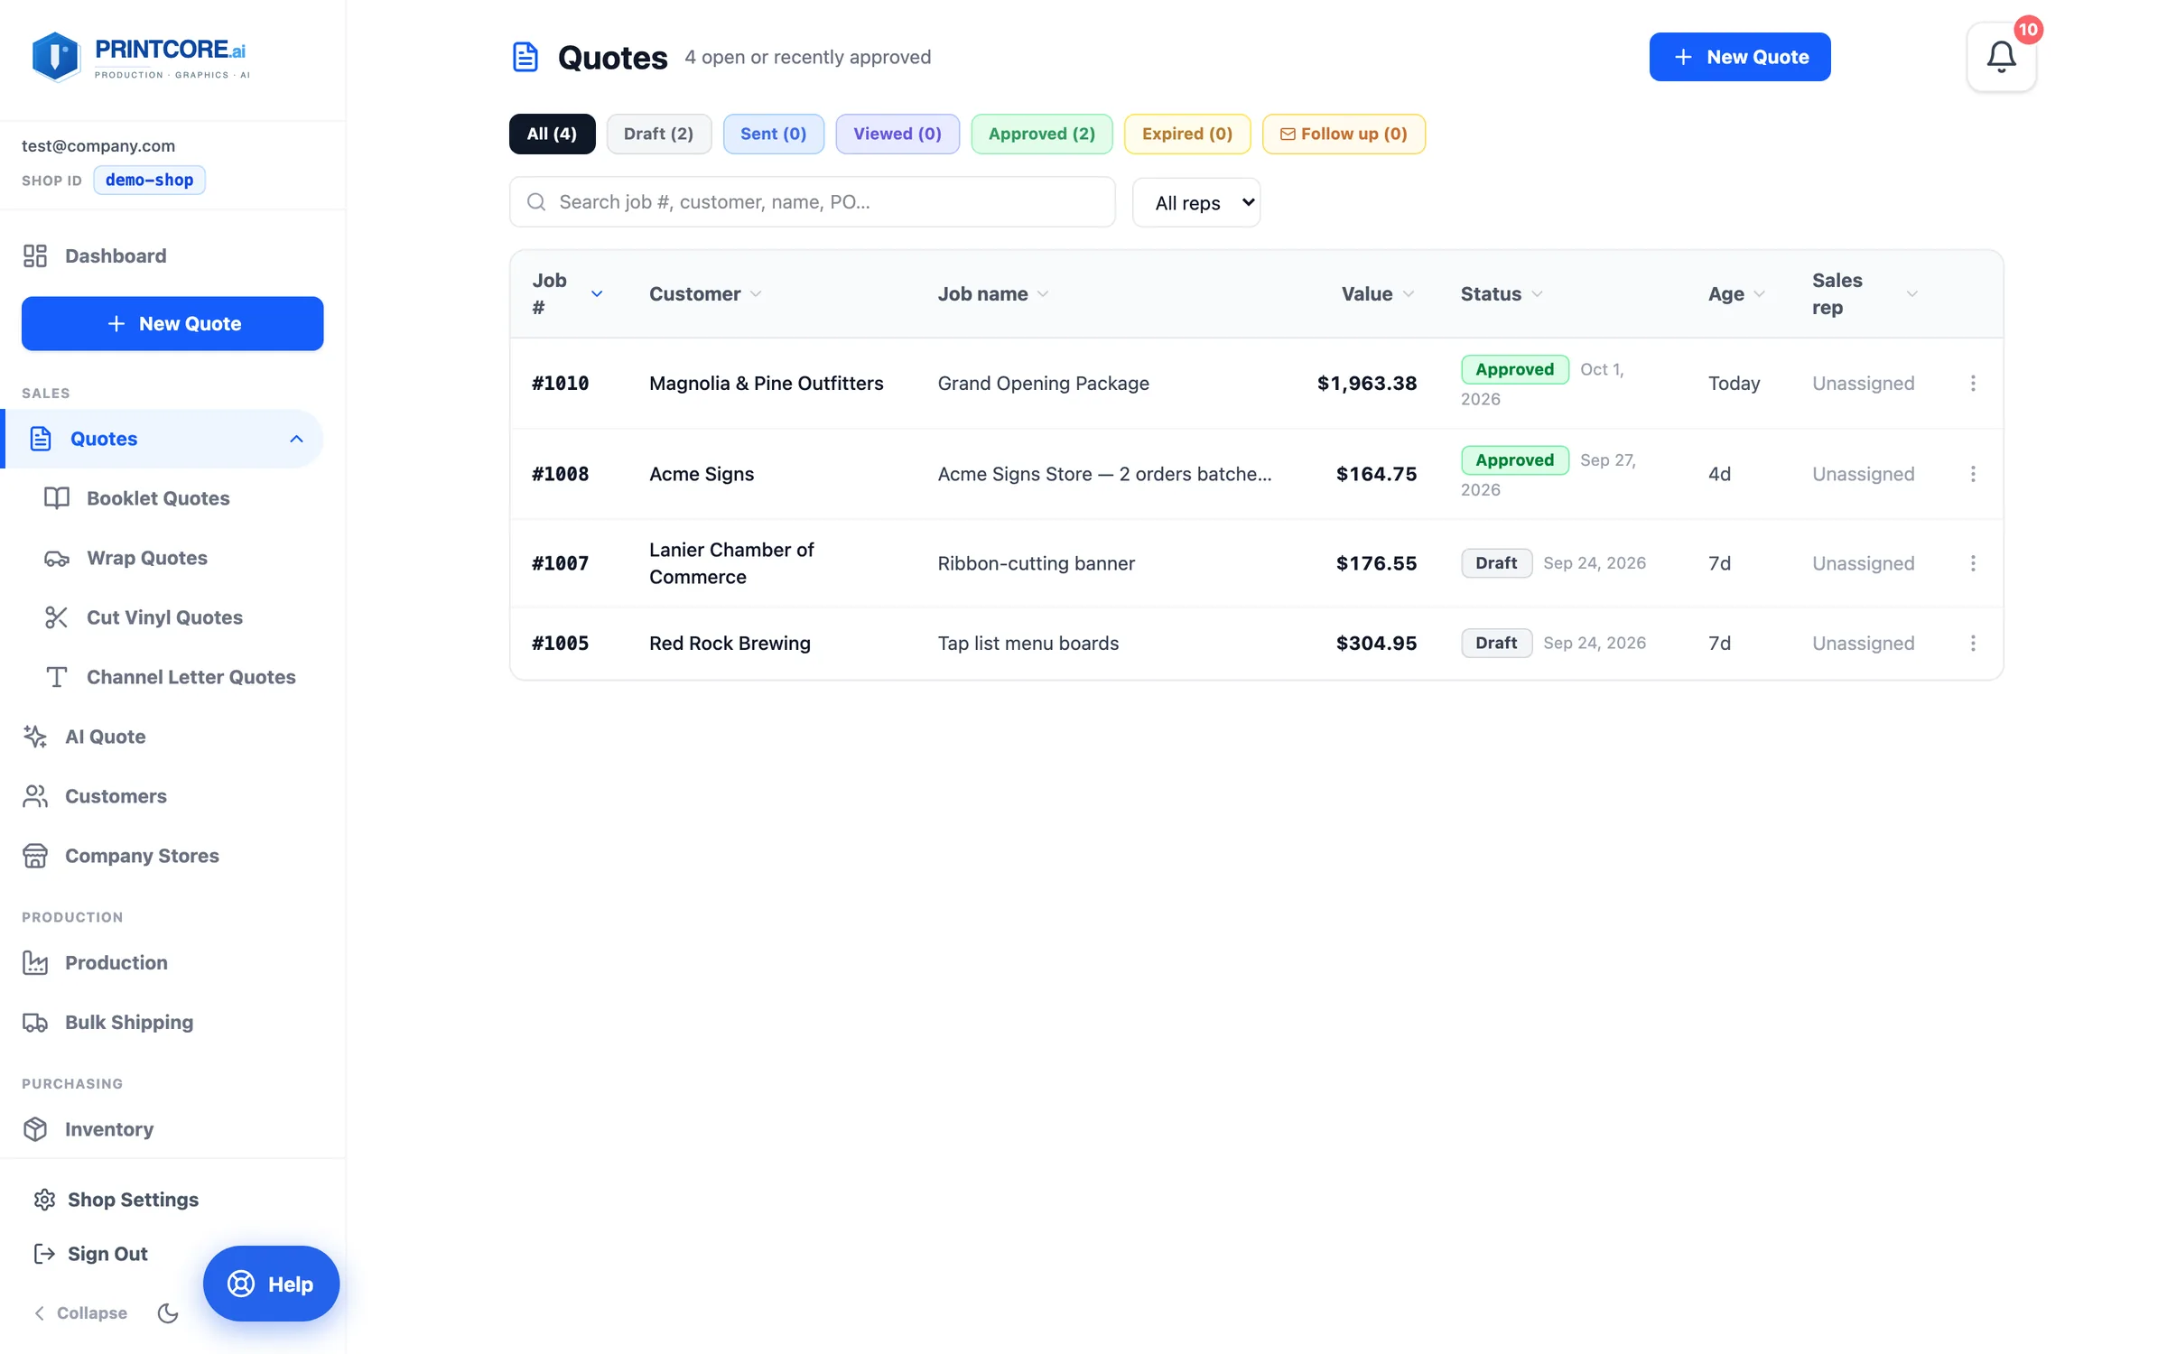This screenshot has height=1354, width=2167.
Task: Collapse the Quotes submenu chevron
Action: pos(296,439)
